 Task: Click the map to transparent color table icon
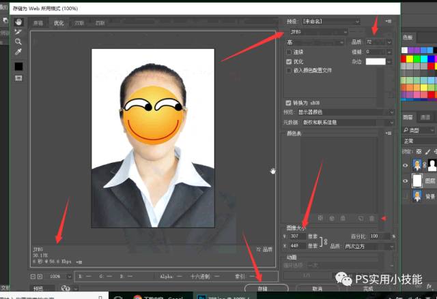tap(320, 218)
